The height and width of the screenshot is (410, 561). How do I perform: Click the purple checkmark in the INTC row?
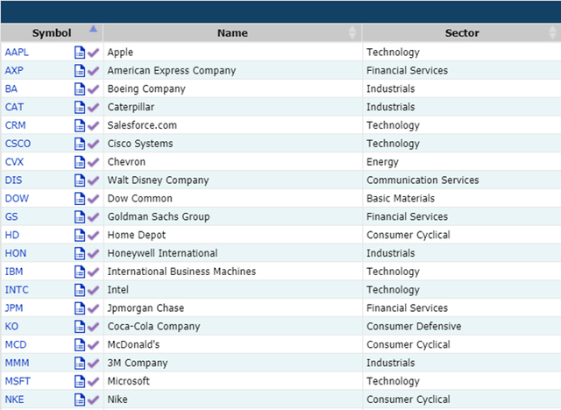[93, 290]
